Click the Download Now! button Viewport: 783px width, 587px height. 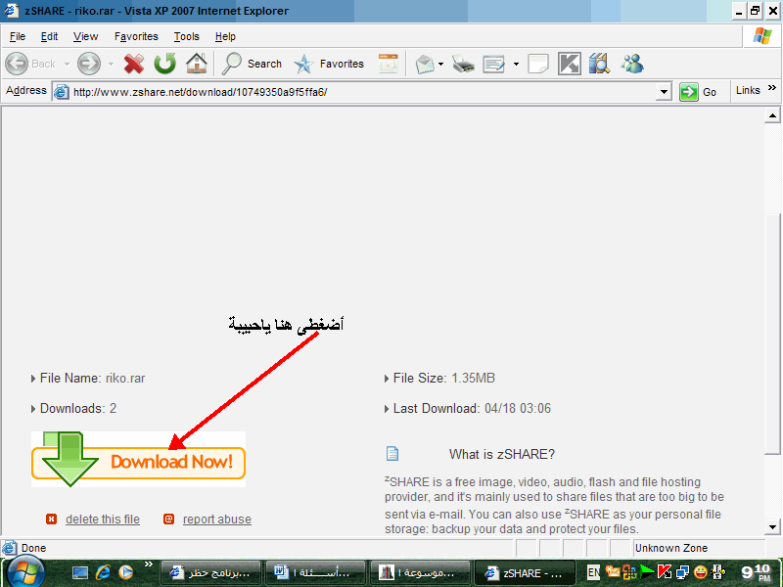(x=138, y=460)
